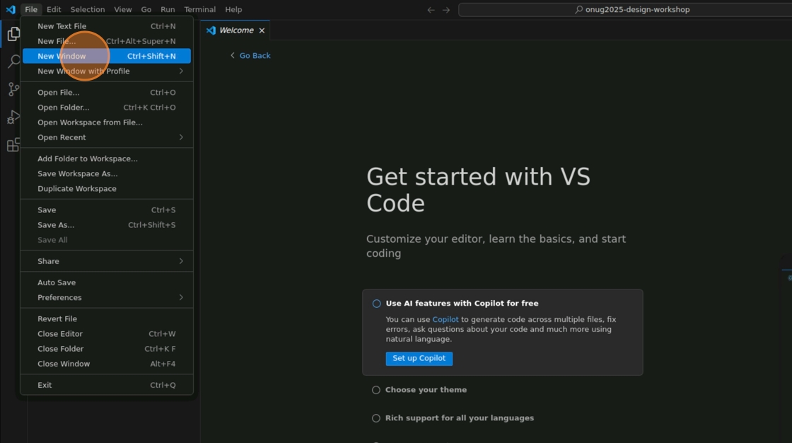This screenshot has width=792, height=443.
Task: Choose Exit from the File menu
Action: 107,386
